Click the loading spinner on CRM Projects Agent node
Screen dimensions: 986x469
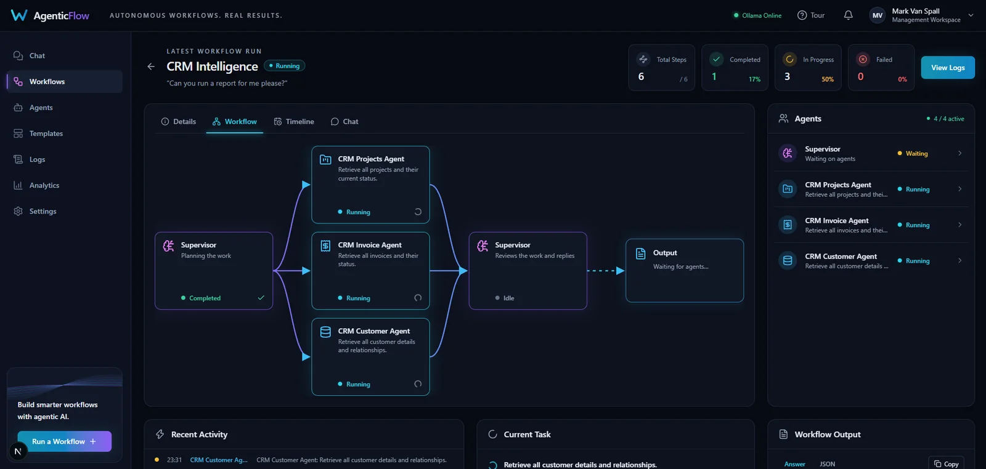(418, 212)
